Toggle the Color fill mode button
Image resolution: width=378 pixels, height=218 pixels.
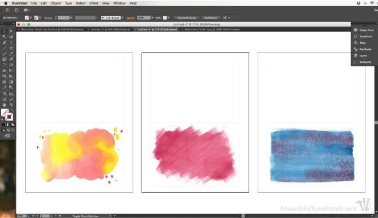pyautogui.click(x=3, y=125)
